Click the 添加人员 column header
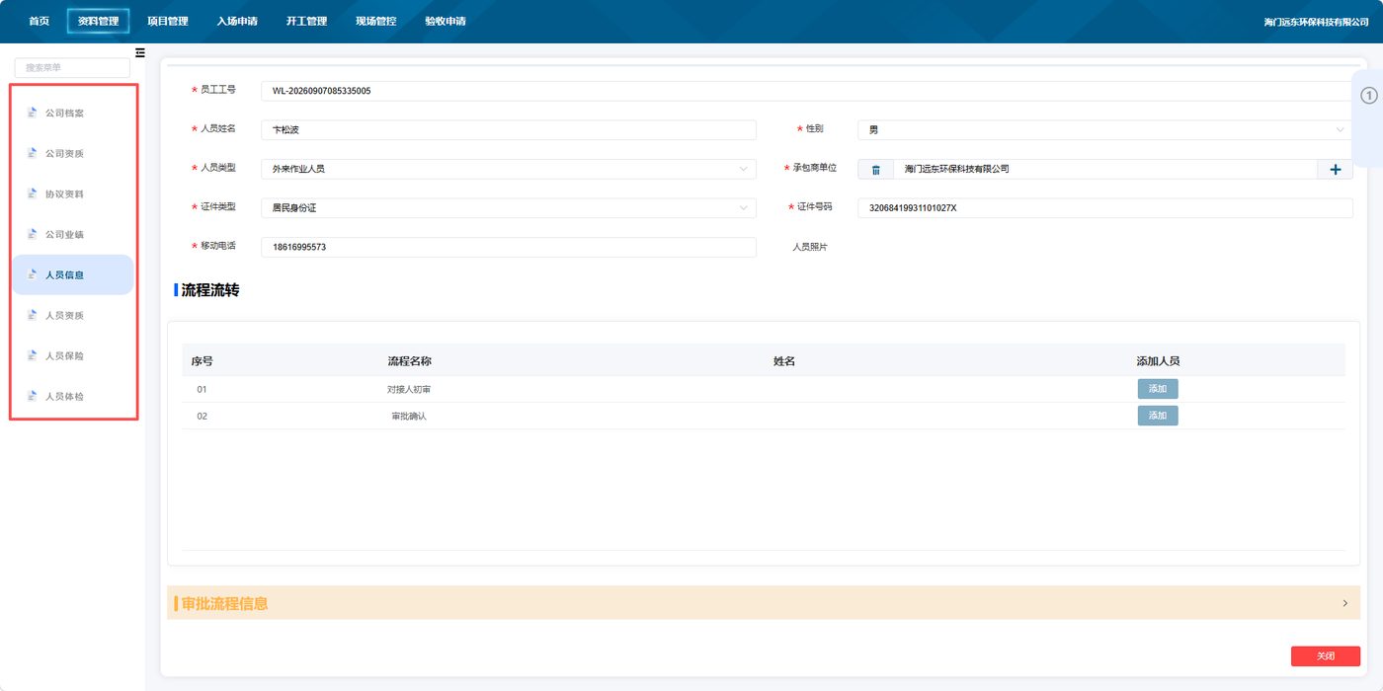 pos(1158,361)
